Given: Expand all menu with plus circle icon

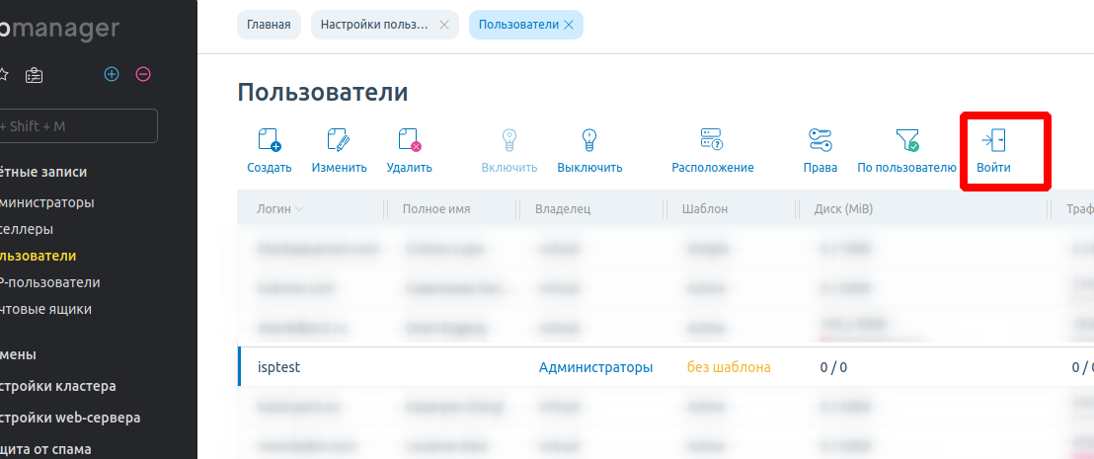Looking at the screenshot, I should tap(112, 74).
